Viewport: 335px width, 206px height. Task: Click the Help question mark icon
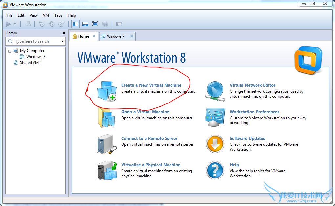[215, 170]
